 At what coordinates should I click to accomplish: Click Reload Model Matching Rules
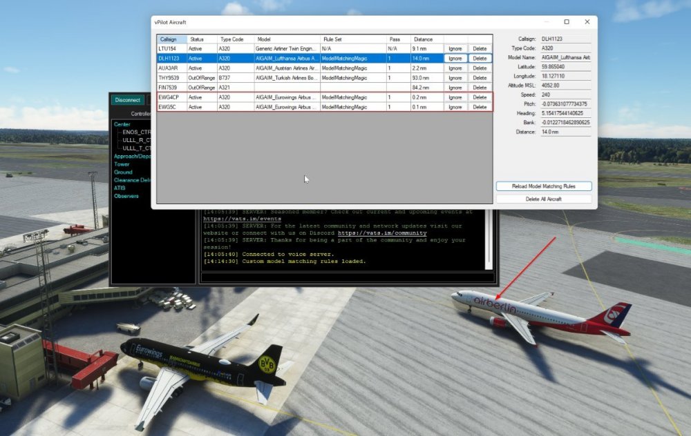tap(543, 186)
